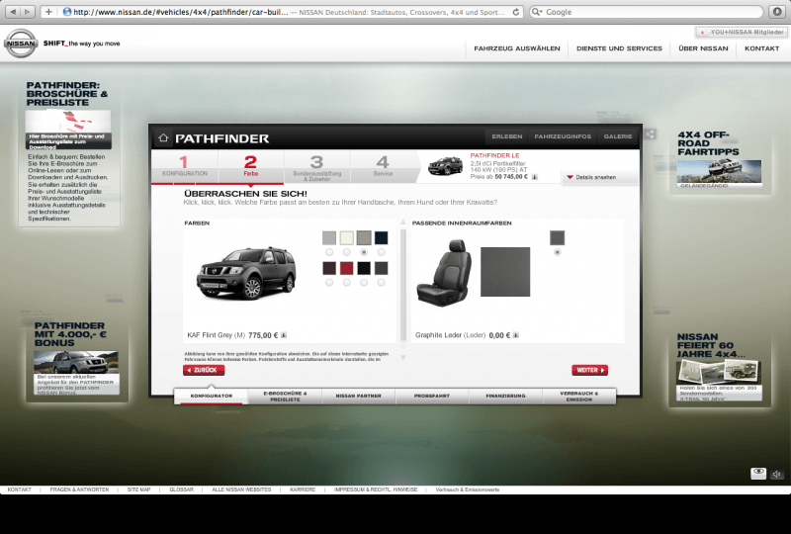Open Fragen & Antworten footer link
Viewport: 791px width, 534px height.
[x=79, y=489]
